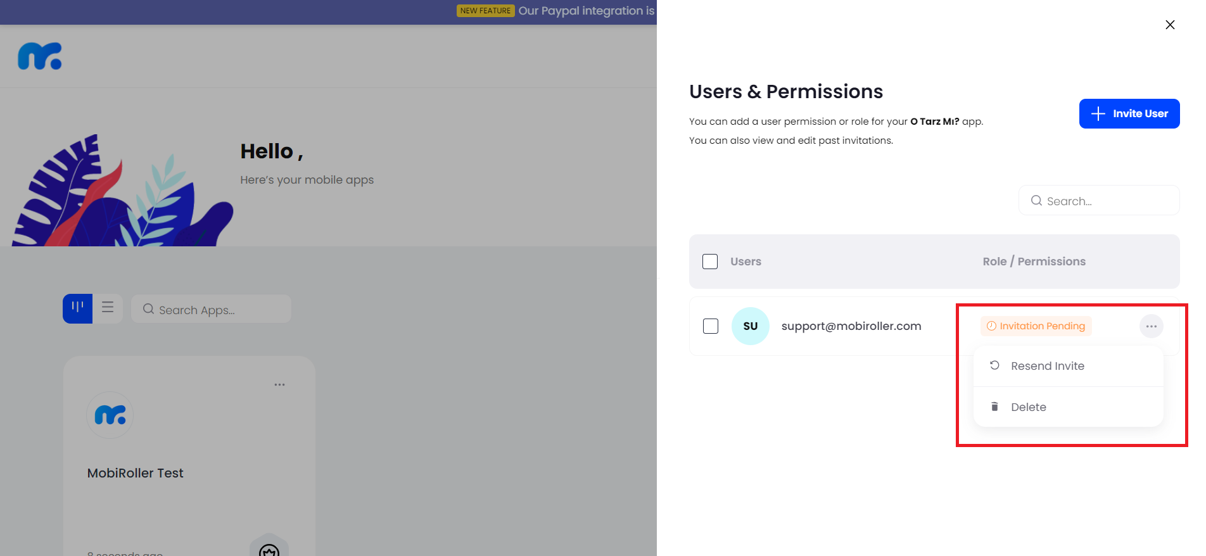Image resolution: width=1206 pixels, height=556 pixels.
Task: Click the support@mobiroller.com email text
Action: 851,326
